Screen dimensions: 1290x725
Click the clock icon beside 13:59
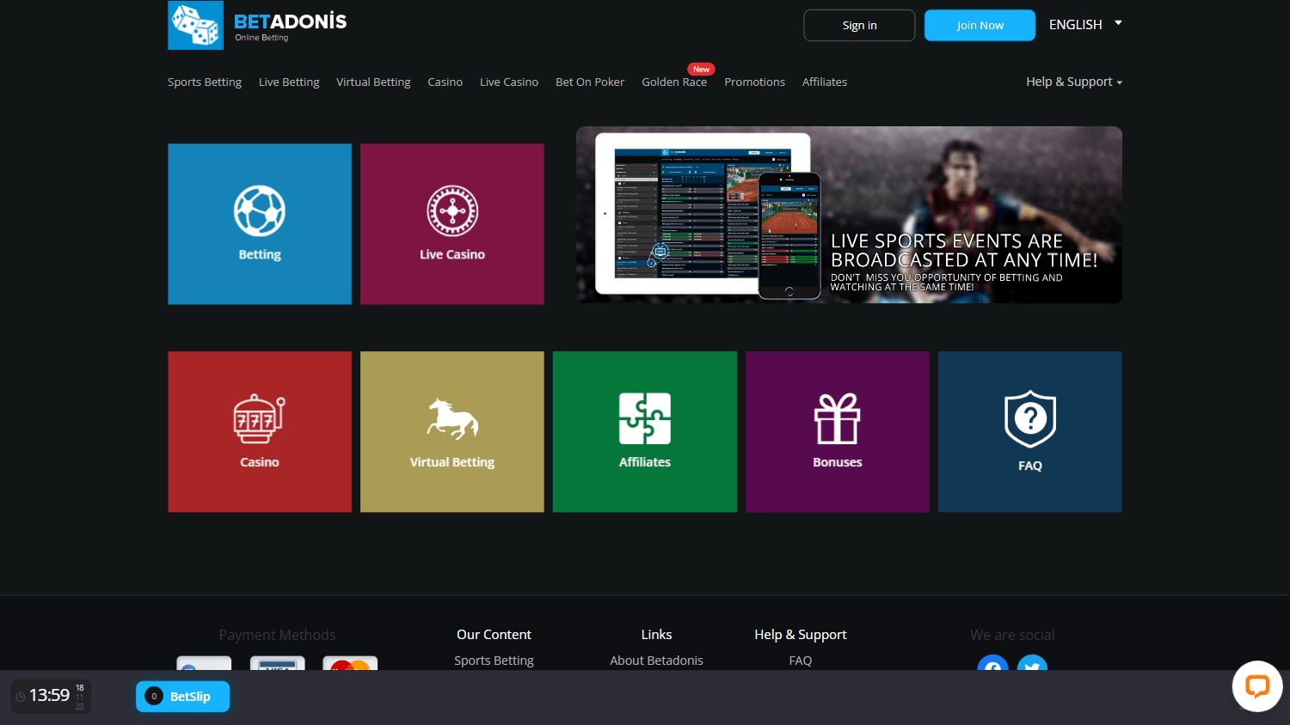pyautogui.click(x=21, y=697)
